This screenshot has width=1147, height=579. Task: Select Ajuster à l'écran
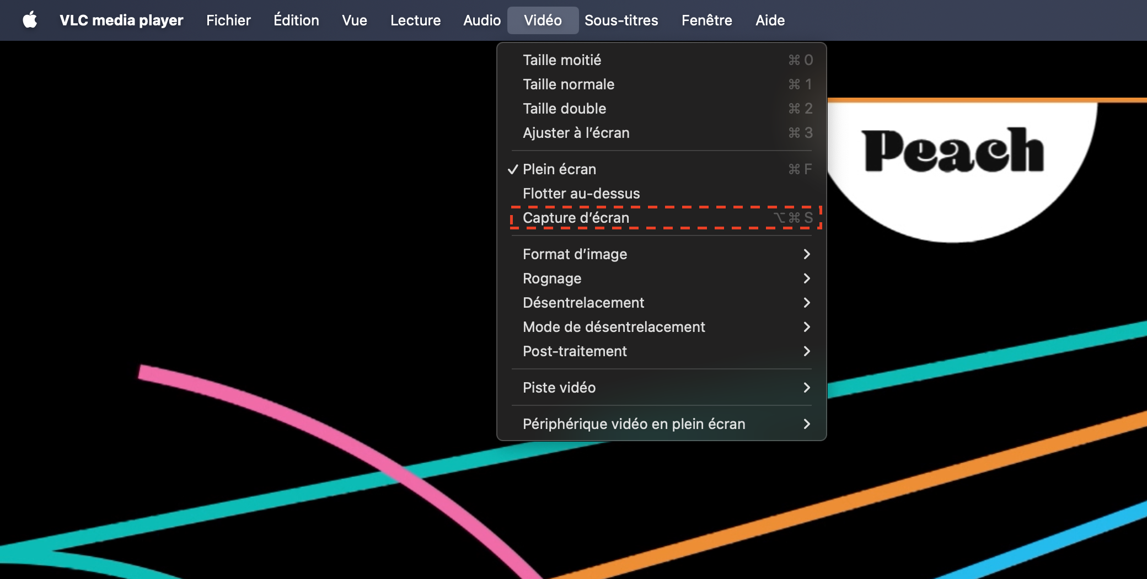pyautogui.click(x=576, y=133)
